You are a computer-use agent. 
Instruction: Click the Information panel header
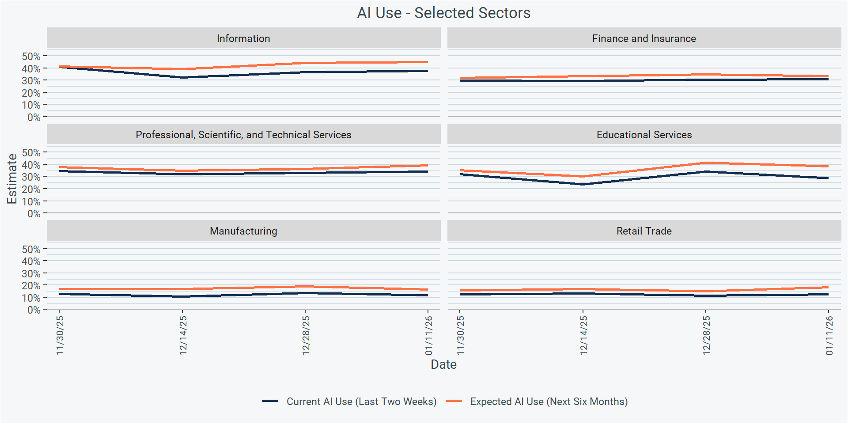click(x=243, y=38)
